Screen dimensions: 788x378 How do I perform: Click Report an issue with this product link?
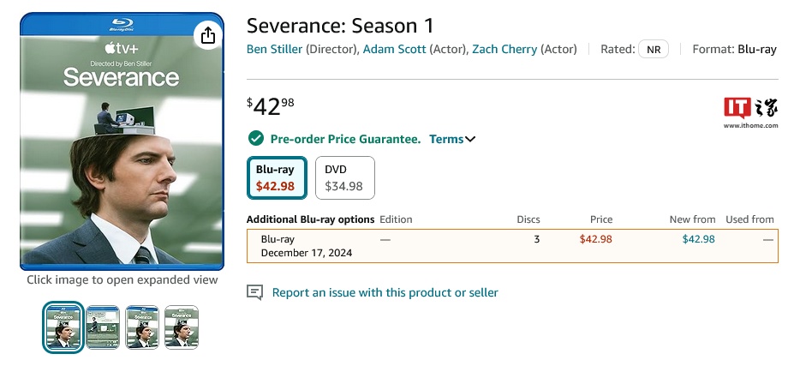point(385,292)
